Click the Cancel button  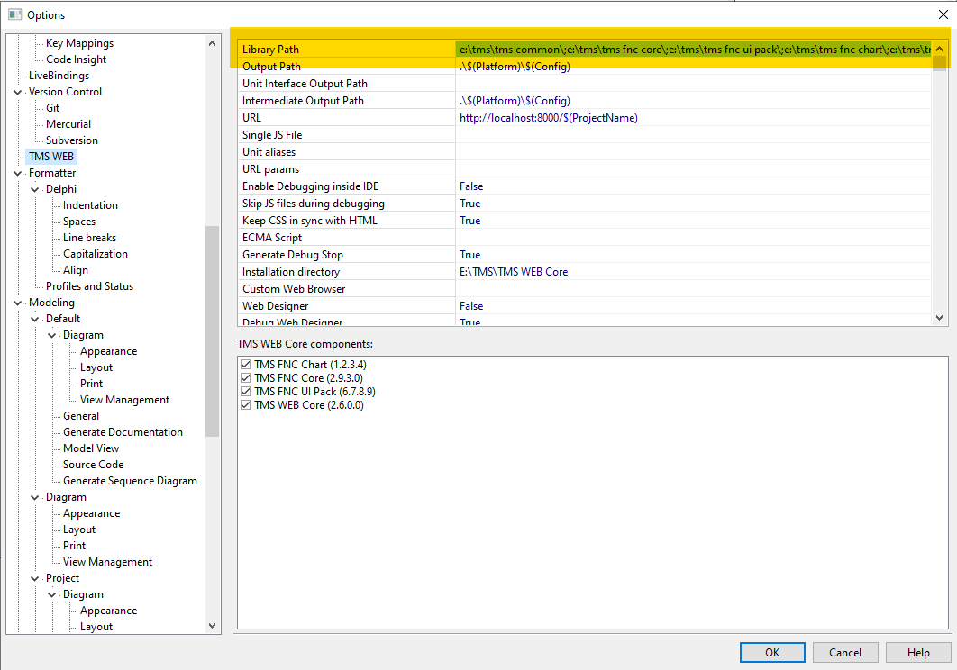click(844, 653)
